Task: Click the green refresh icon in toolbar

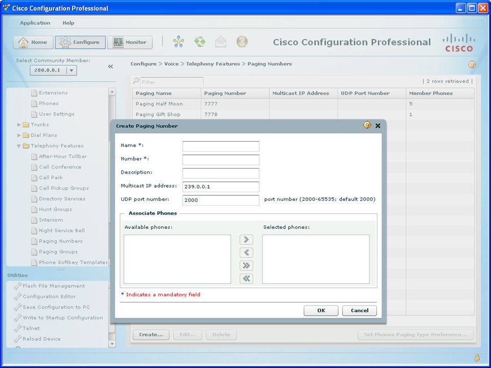Action: [x=200, y=41]
